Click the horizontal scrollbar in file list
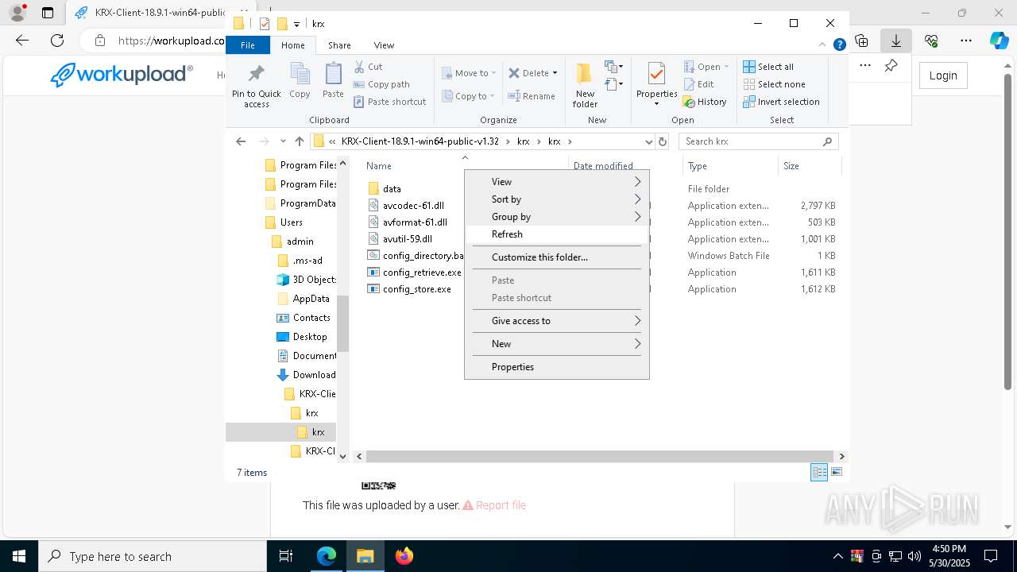The height and width of the screenshot is (572, 1017). coord(600,456)
